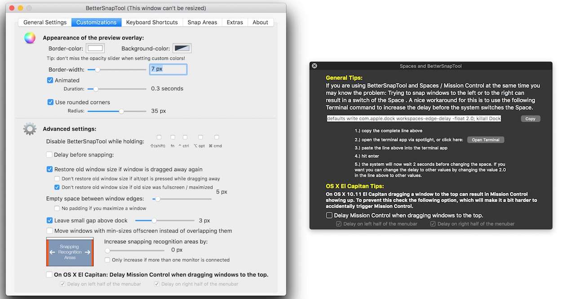The height and width of the screenshot is (299, 575).
Task: Toggle Leave small gap above dock
Action: (x=50, y=220)
